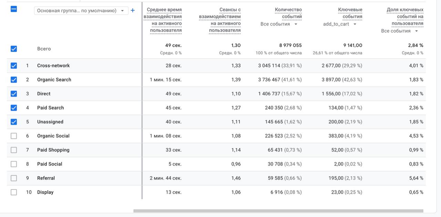This screenshot has height=217, width=441.
Task: Open the add_to_cart key events dropdown
Action: click(340, 24)
